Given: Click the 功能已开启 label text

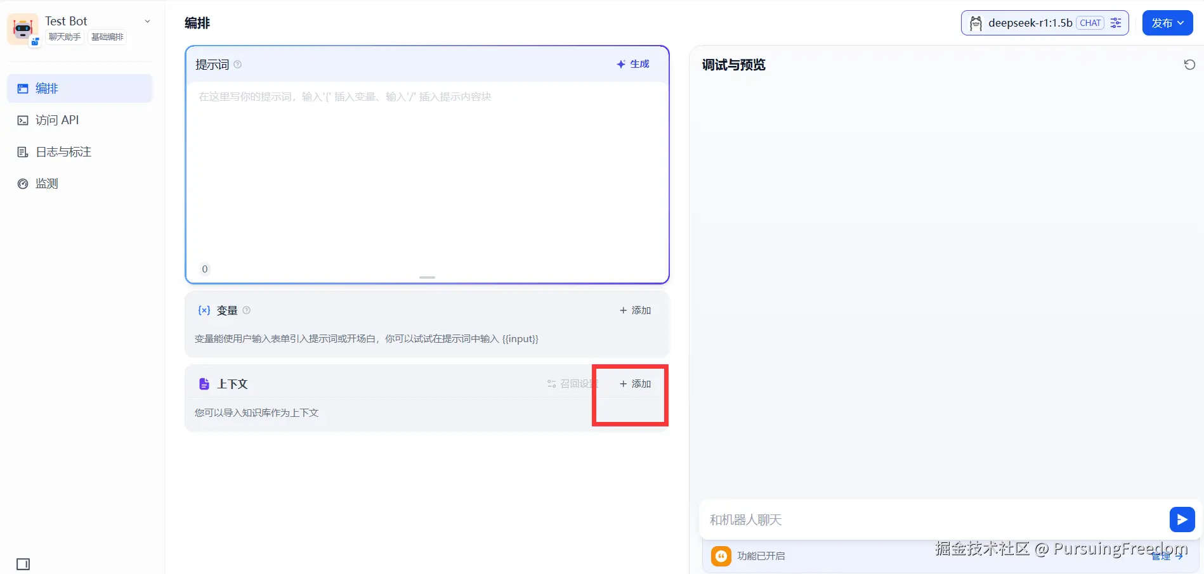Looking at the screenshot, I should (x=761, y=556).
